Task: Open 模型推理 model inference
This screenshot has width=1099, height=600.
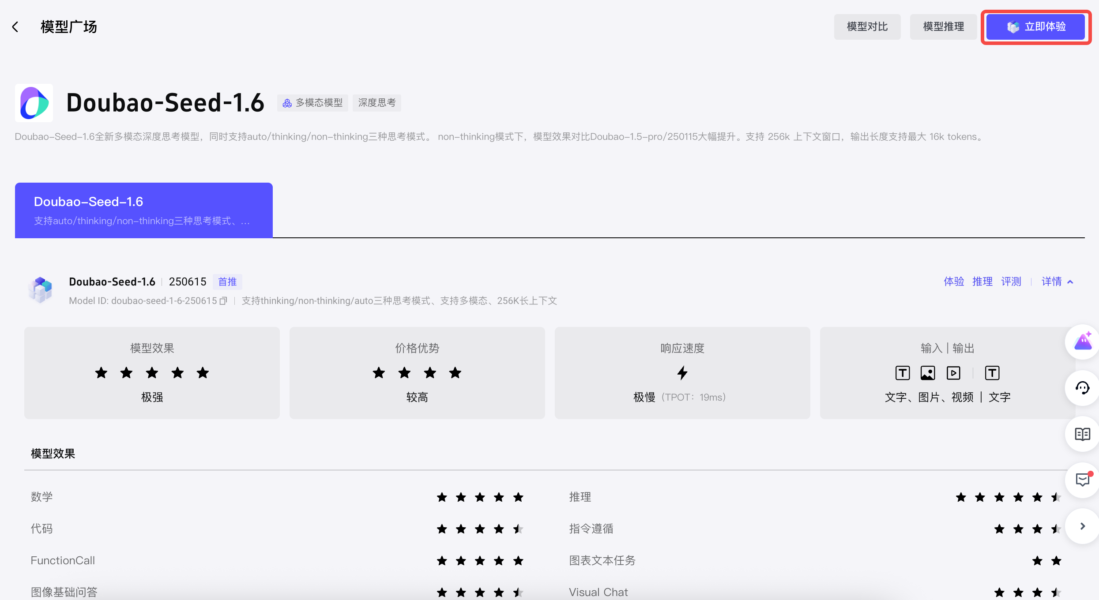Action: [943, 27]
